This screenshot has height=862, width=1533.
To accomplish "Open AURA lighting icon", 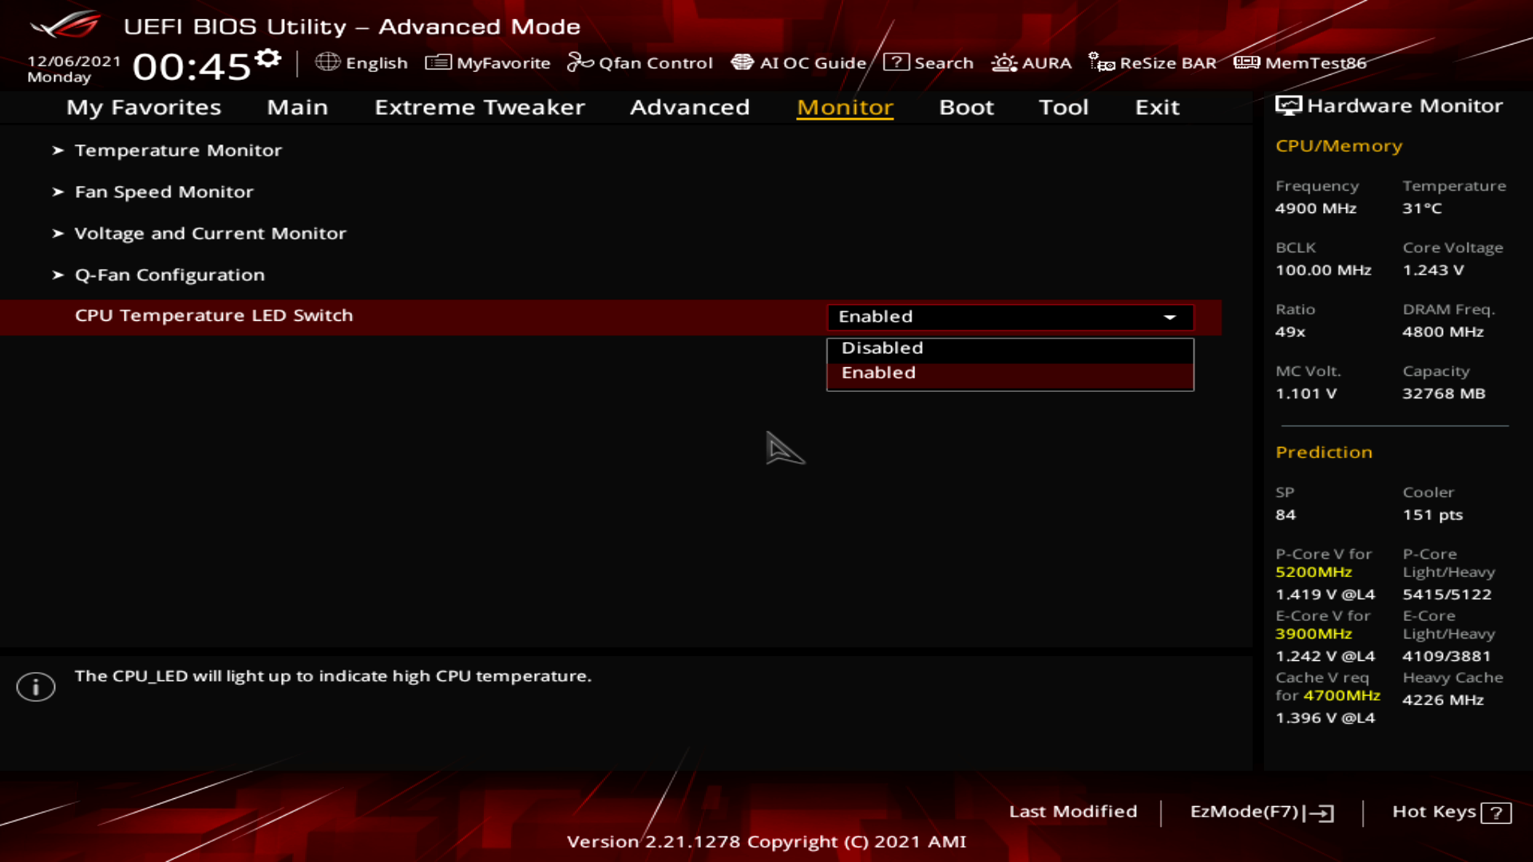I will click(1004, 62).
